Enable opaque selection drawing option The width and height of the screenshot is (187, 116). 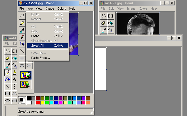coord(26,75)
